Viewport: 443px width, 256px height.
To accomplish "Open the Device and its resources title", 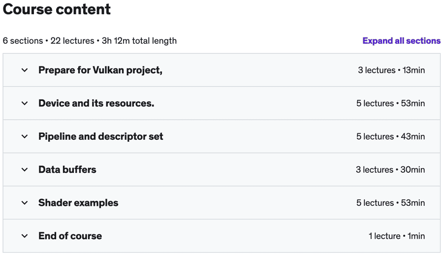I will (x=96, y=103).
